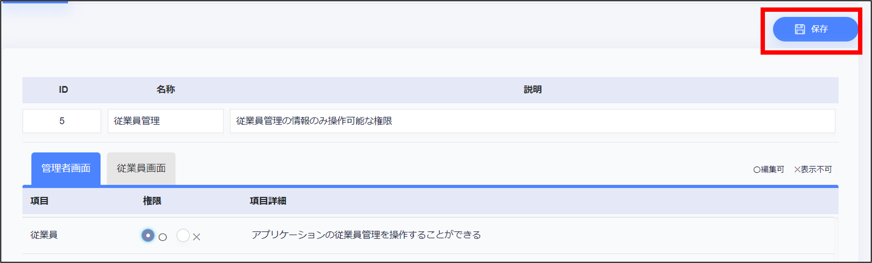Click the 権限 column header

[152, 201]
